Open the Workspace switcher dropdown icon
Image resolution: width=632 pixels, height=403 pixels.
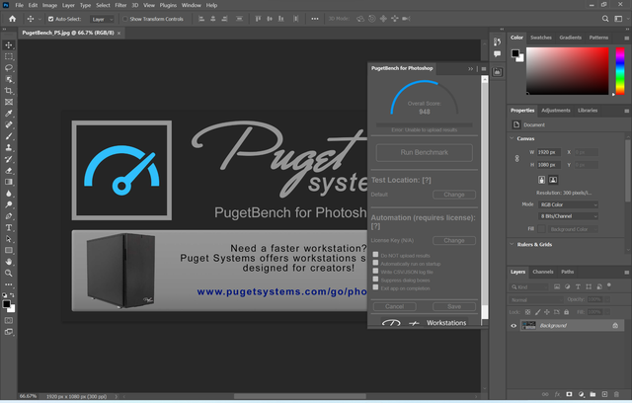pyautogui.click(x=618, y=19)
